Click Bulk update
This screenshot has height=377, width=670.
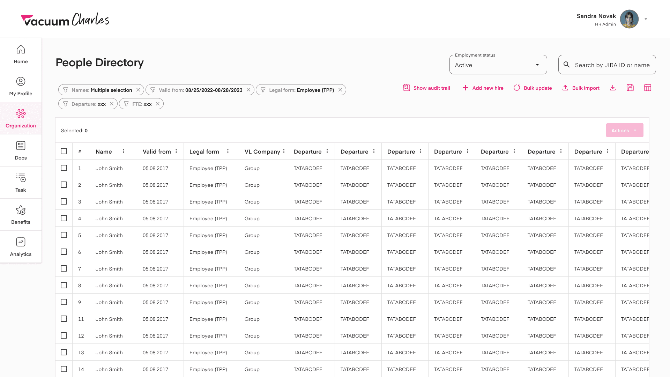click(x=533, y=88)
